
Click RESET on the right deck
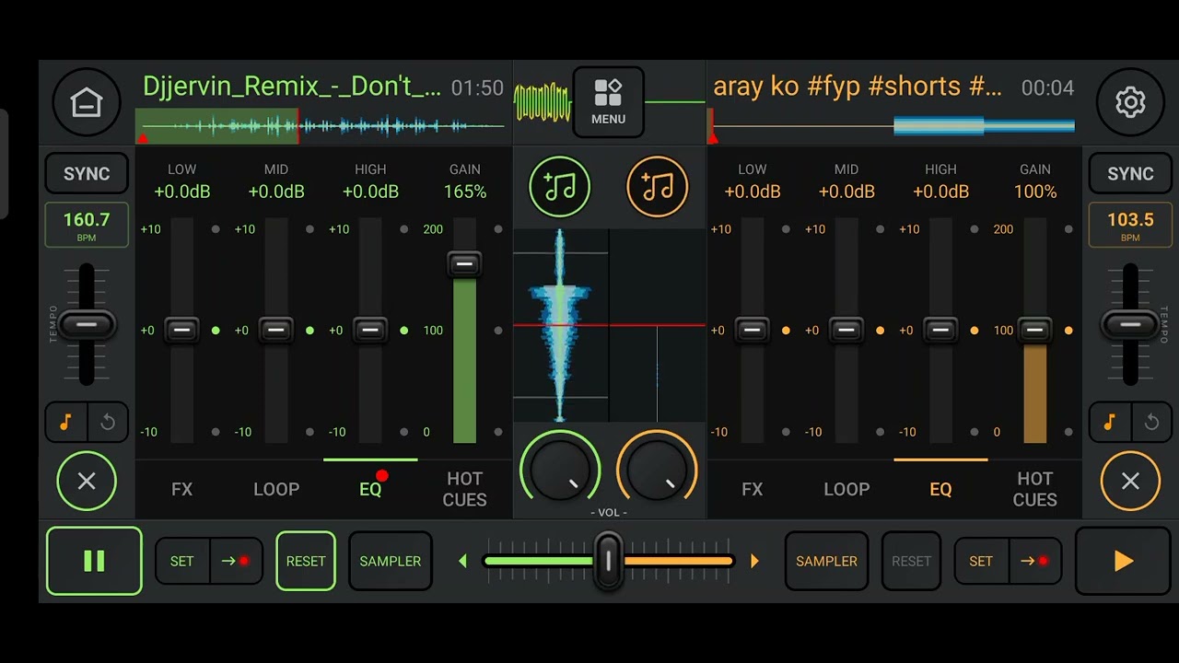coord(911,561)
